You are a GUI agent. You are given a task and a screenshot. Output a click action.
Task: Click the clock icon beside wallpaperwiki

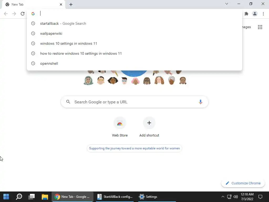tap(33, 33)
